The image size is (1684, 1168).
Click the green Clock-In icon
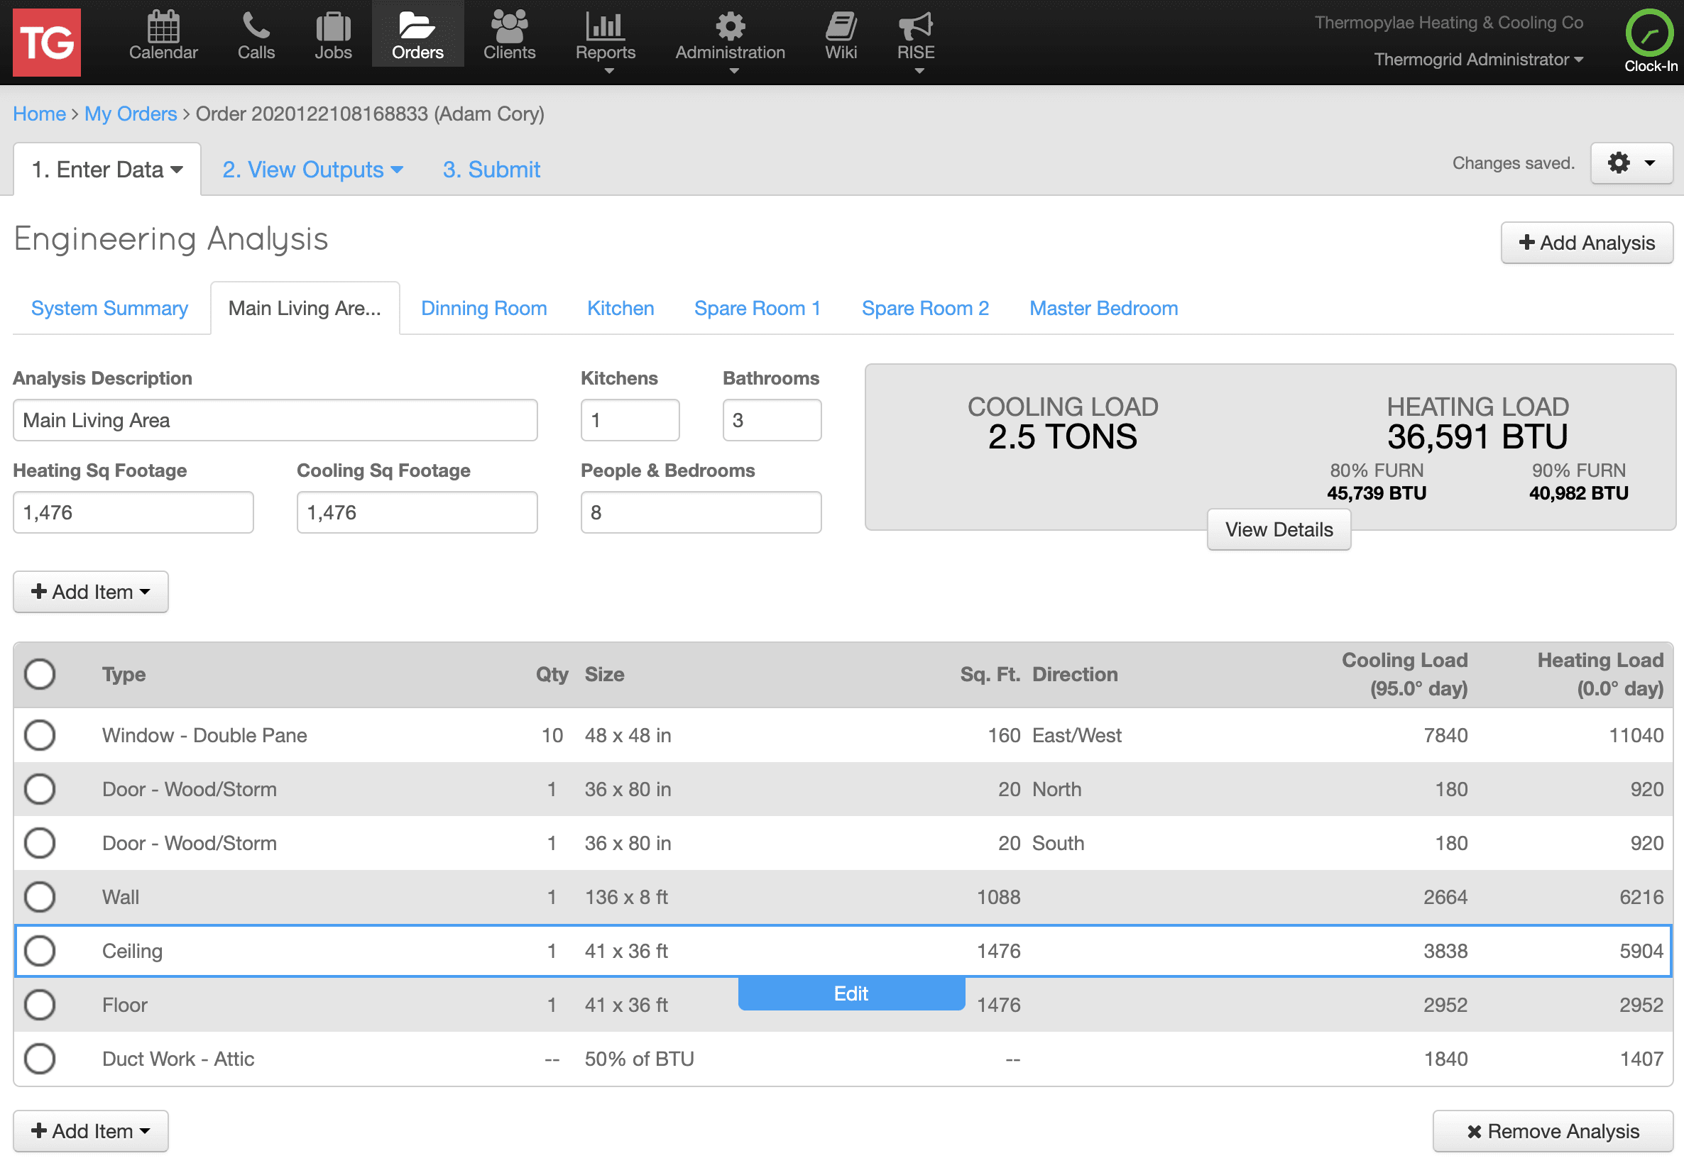click(x=1649, y=33)
